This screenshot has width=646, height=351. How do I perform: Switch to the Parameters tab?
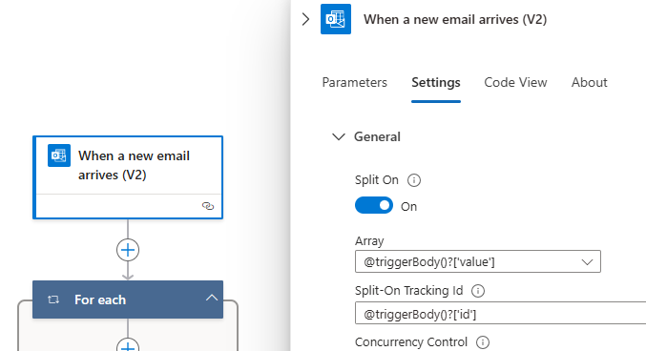(x=354, y=82)
